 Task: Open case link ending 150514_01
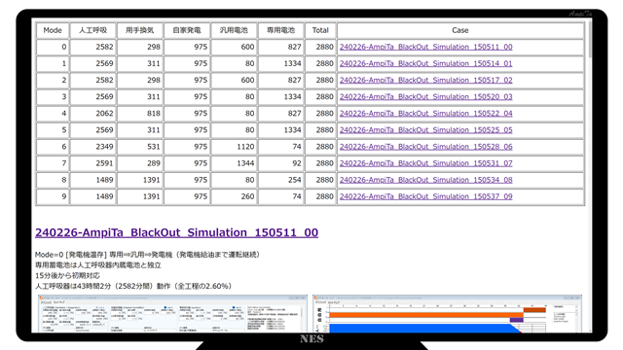point(426,63)
